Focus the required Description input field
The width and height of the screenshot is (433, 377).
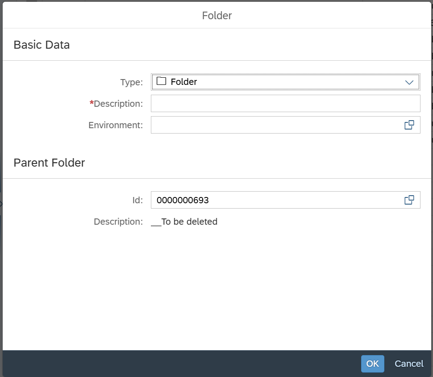285,104
